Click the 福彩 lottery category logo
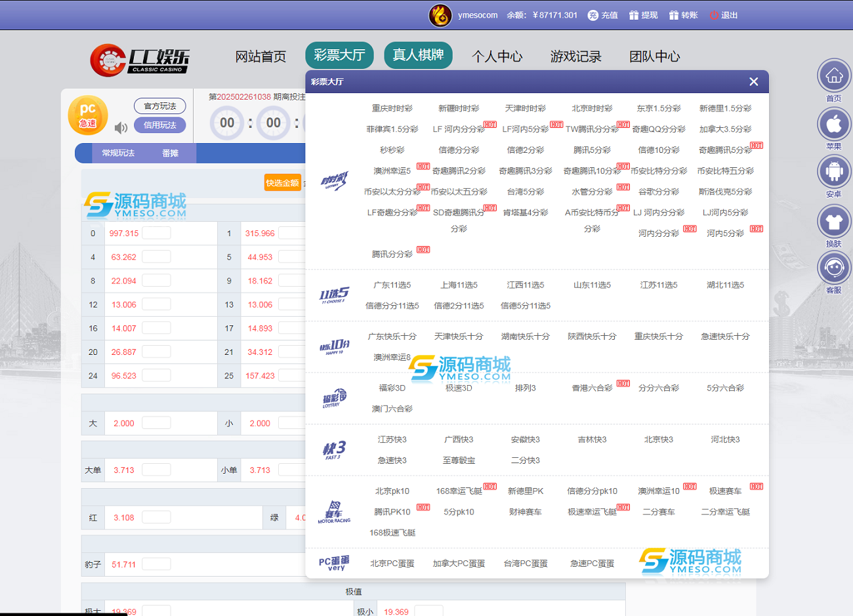 pos(334,398)
